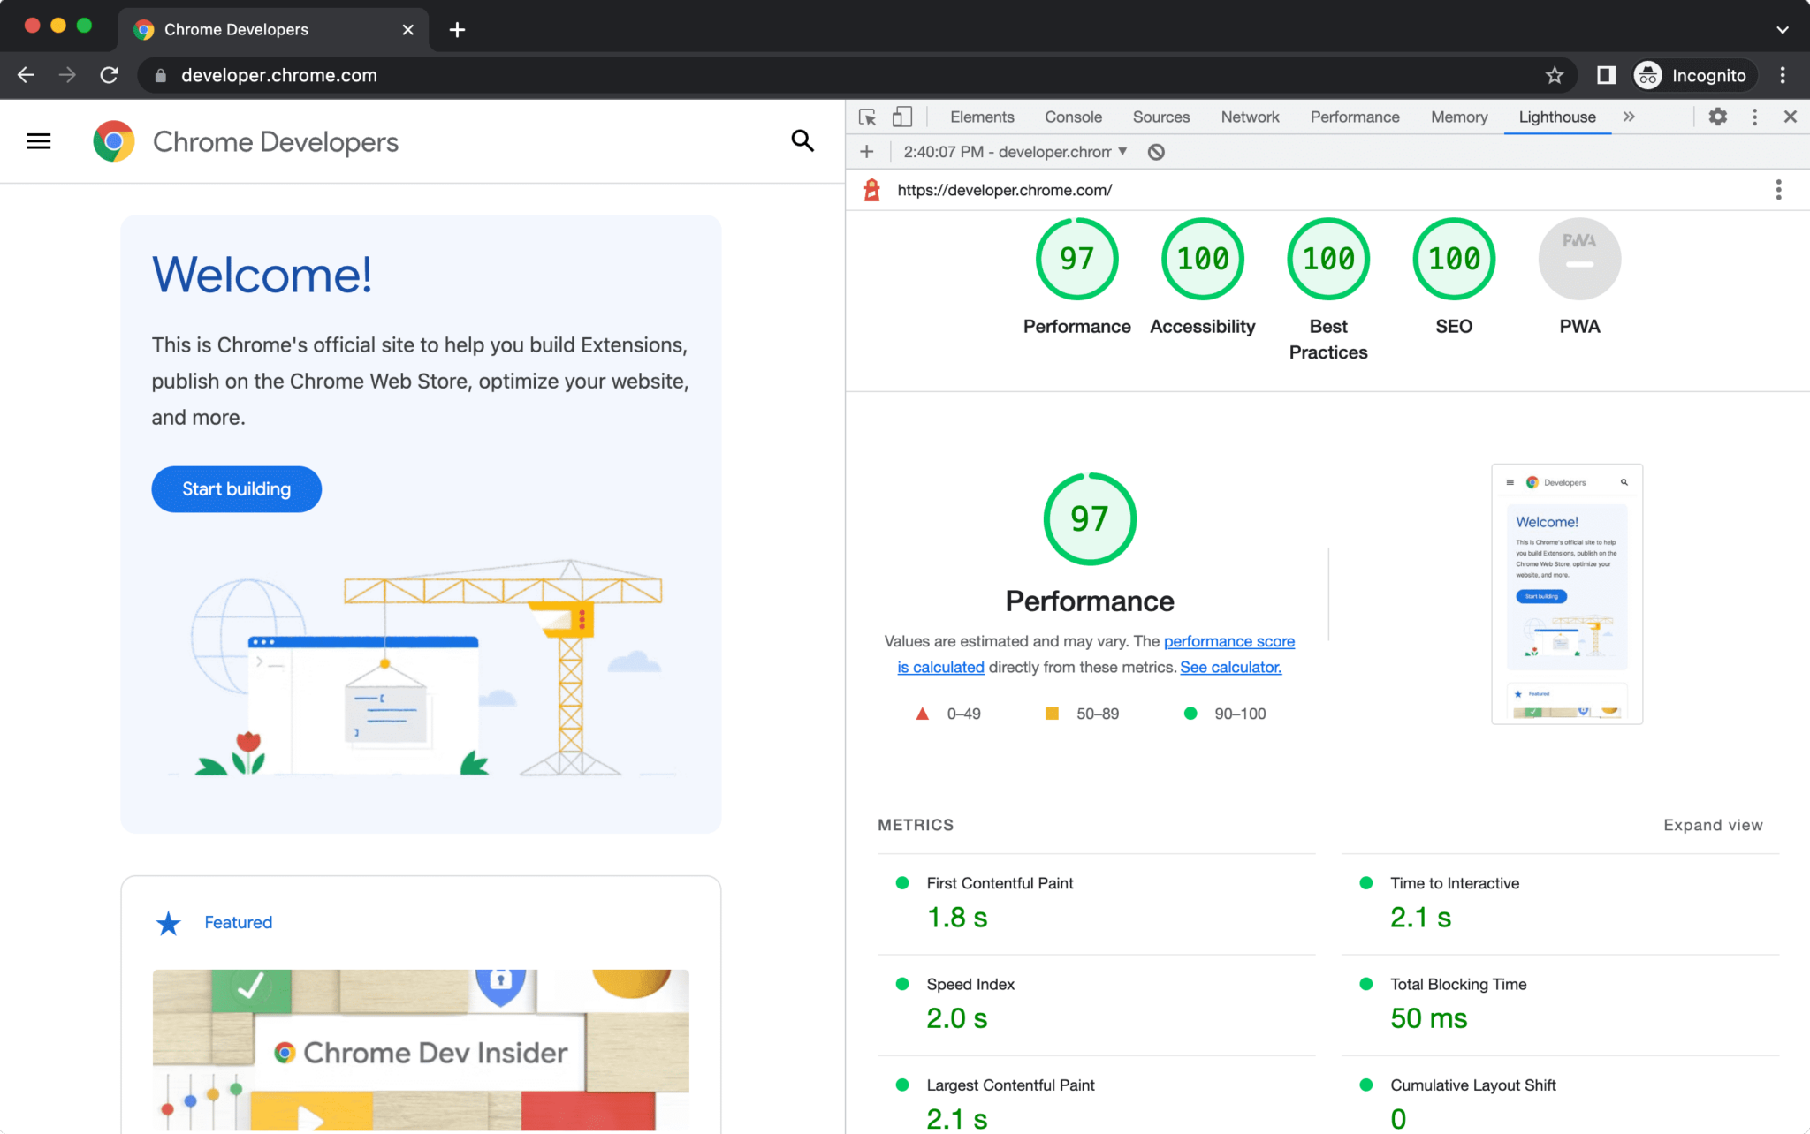
Task: Open the DevTools customize menu
Action: click(x=1754, y=116)
